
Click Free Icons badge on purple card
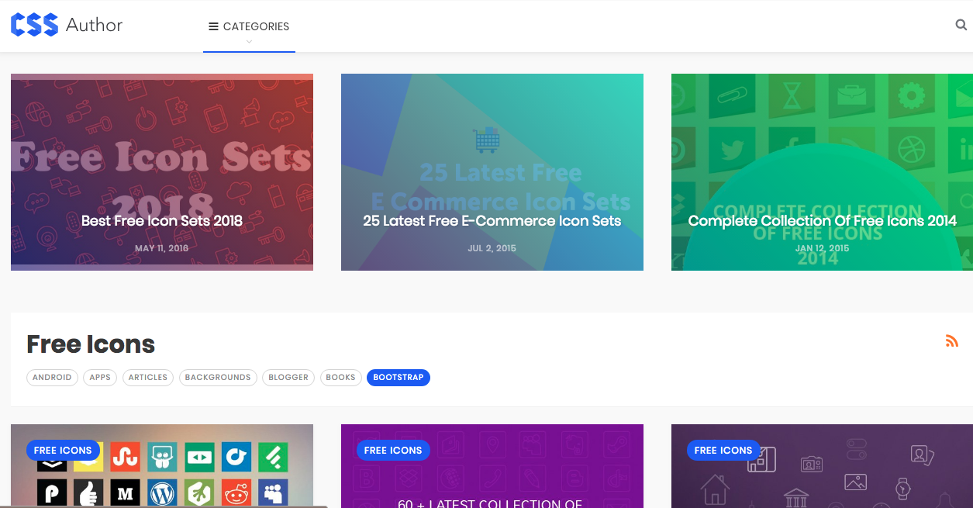[393, 450]
